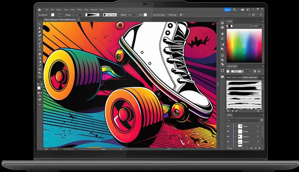Image resolution: width=299 pixels, height=172 pixels.
Task: Click the hex color value field
Action: pos(257,26)
